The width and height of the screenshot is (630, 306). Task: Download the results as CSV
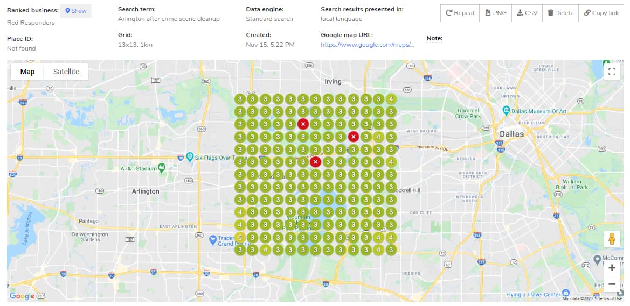527,13
